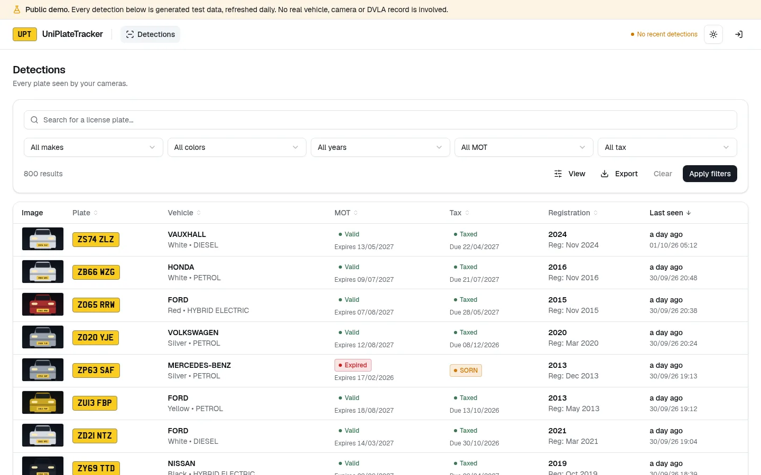The image size is (761, 475).
Task: Toggle Last seen sort direction
Action: [x=671, y=213]
